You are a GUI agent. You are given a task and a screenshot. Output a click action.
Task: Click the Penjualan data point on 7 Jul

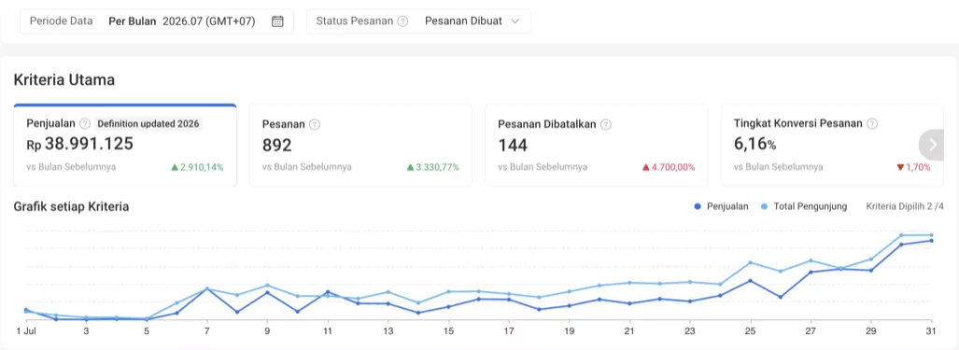click(206, 289)
